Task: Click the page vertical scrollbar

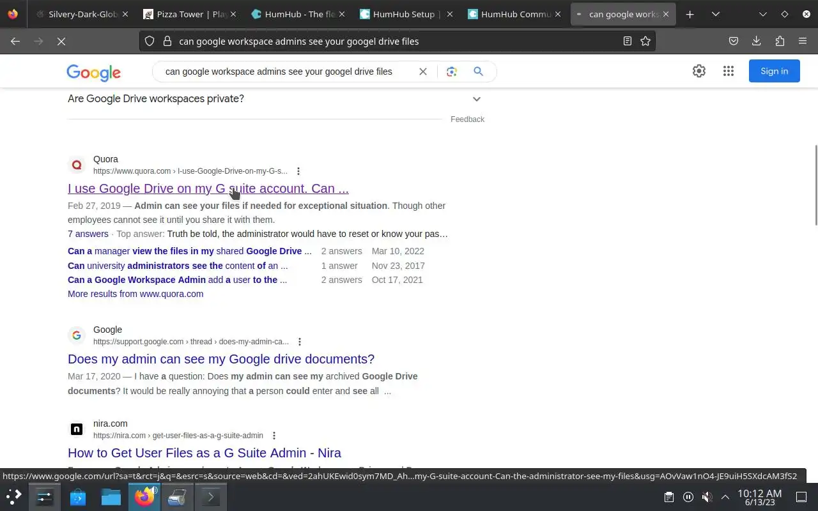Action: pyautogui.click(x=815, y=185)
